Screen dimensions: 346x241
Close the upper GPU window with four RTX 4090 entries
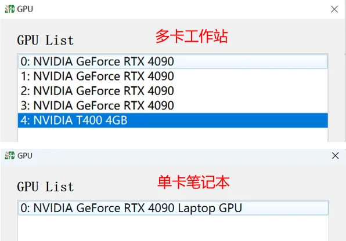334,9
